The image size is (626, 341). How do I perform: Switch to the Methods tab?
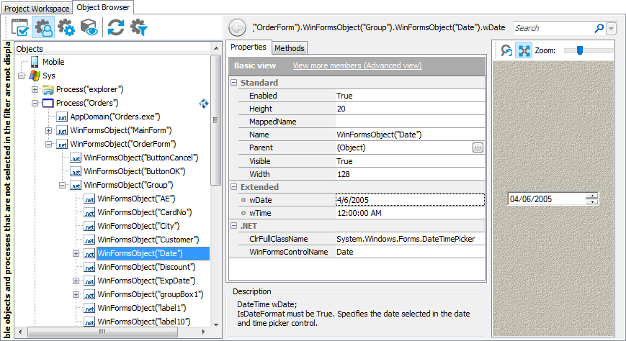pyautogui.click(x=289, y=47)
